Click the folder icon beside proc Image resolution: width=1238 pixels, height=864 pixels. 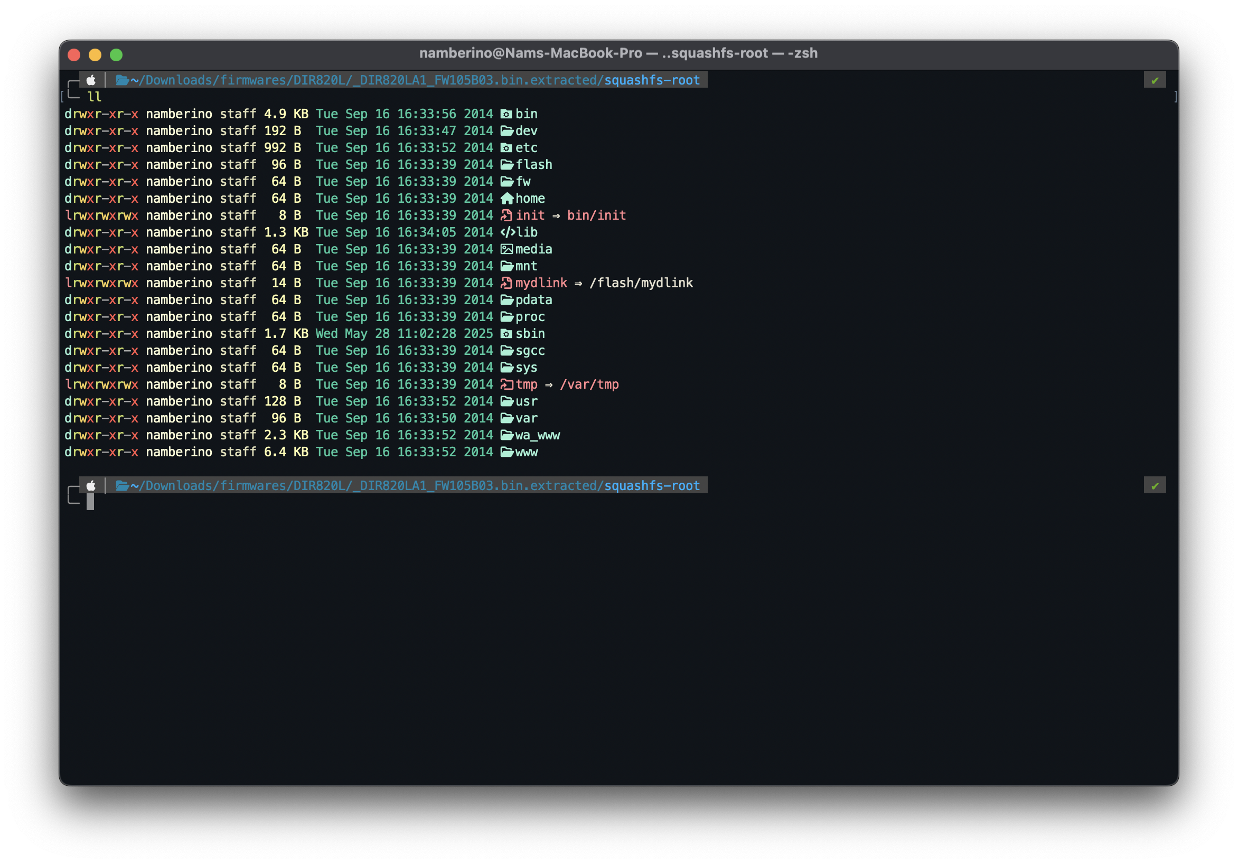click(507, 317)
